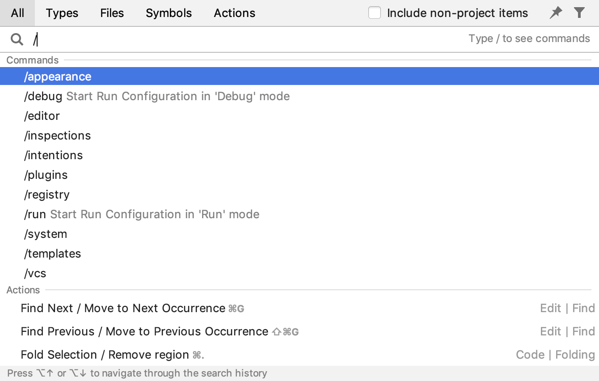The height and width of the screenshot is (381, 599).
Task: Open the /registry command
Action: tap(46, 195)
